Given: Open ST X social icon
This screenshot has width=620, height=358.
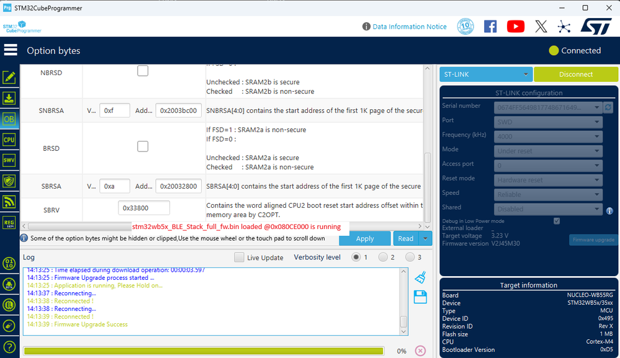Looking at the screenshot, I should pyautogui.click(x=541, y=27).
